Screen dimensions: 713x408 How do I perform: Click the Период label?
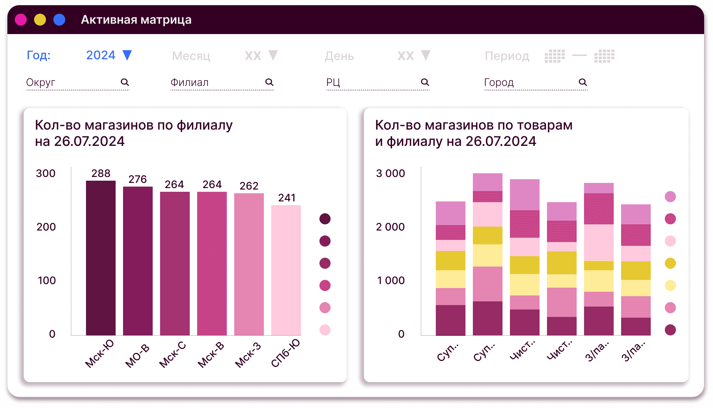[507, 56]
